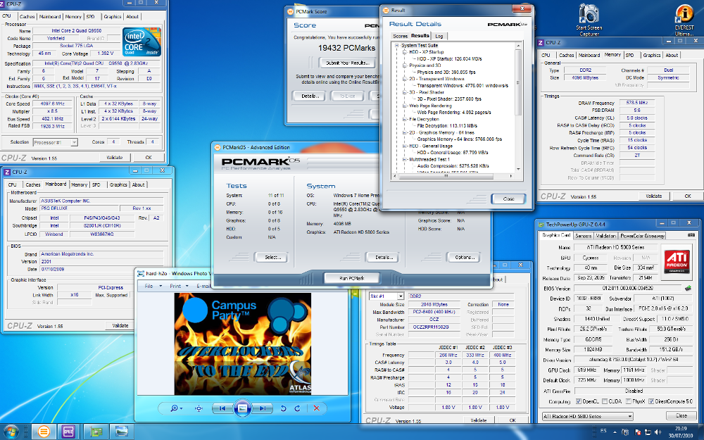Collapse File Decryption tree node
Image resolution: width=704 pixels, height=440 pixels.
tap(404, 120)
